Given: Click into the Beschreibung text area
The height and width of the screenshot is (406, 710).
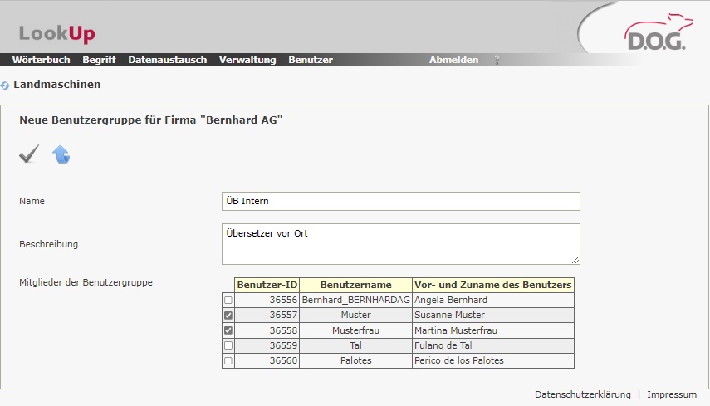Looking at the screenshot, I should click(x=401, y=243).
